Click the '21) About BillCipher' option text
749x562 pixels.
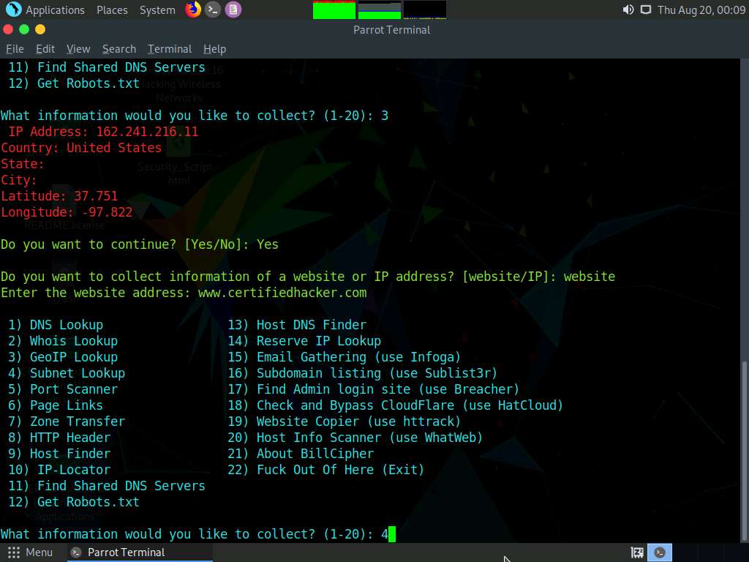[301, 454]
